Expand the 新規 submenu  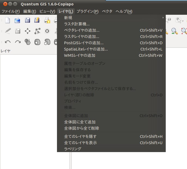tap(111, 18)
